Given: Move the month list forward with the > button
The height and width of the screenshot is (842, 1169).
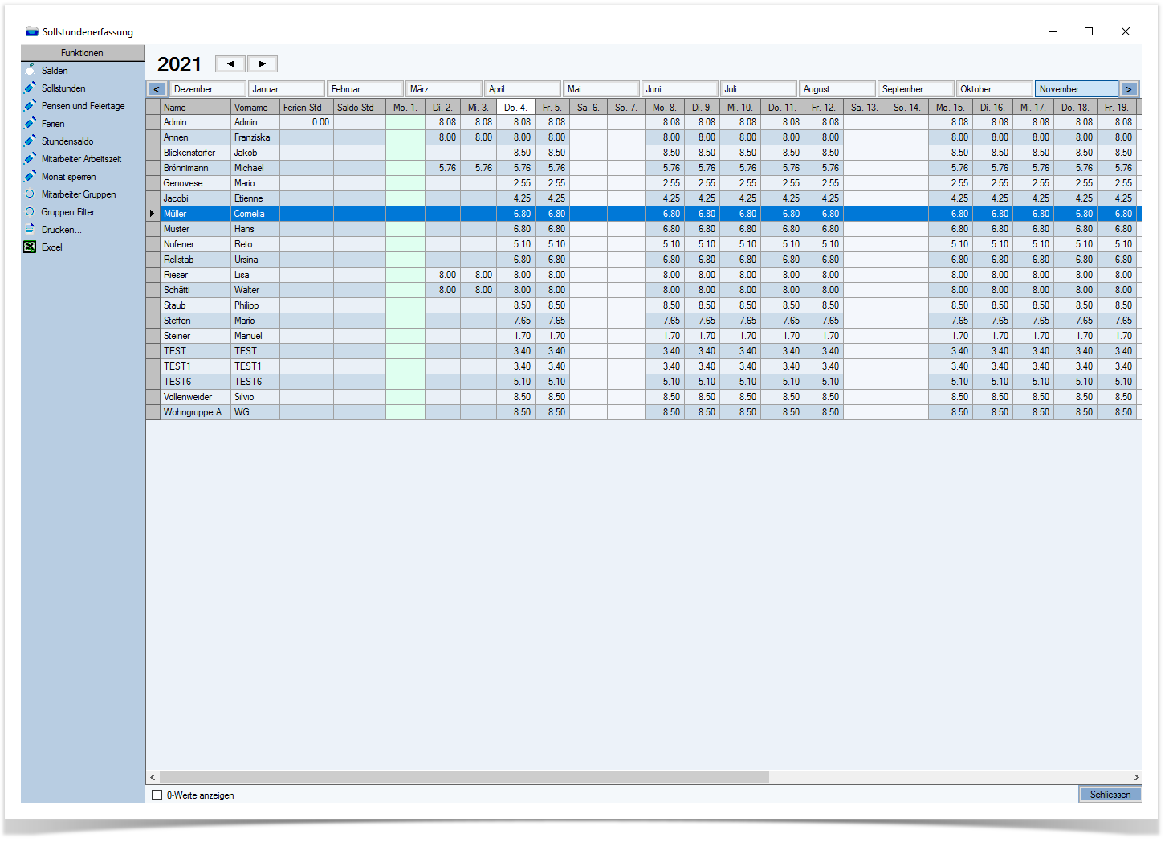Looking at the screenshot, I should [x=1129, y=89].
